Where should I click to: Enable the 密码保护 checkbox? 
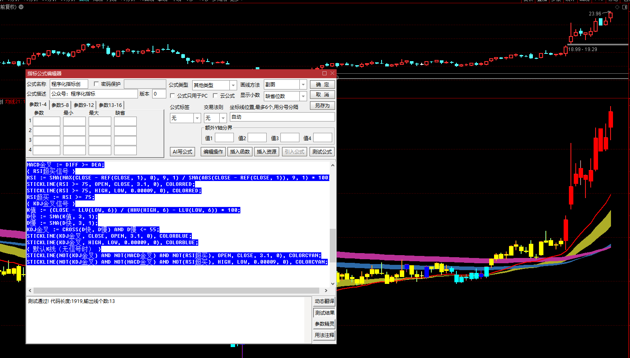coord(96,84)
